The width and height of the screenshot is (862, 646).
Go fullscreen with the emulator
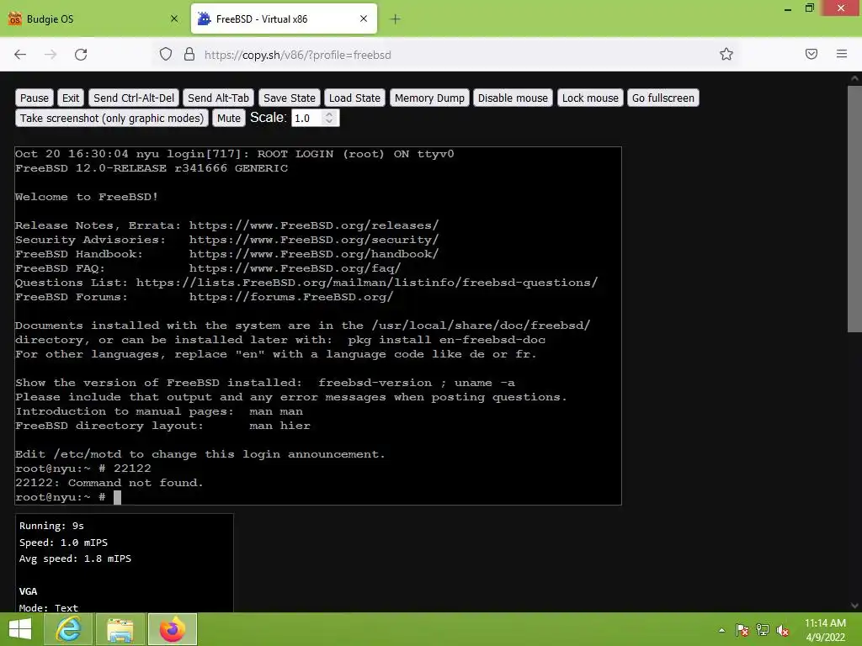click(x=663, y=98)
